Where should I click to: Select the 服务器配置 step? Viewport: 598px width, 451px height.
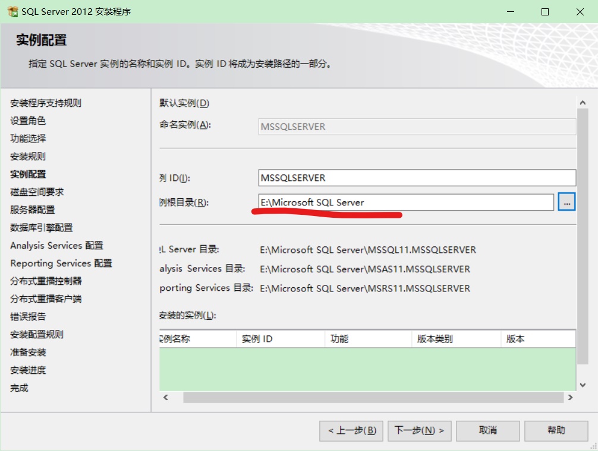33,209
